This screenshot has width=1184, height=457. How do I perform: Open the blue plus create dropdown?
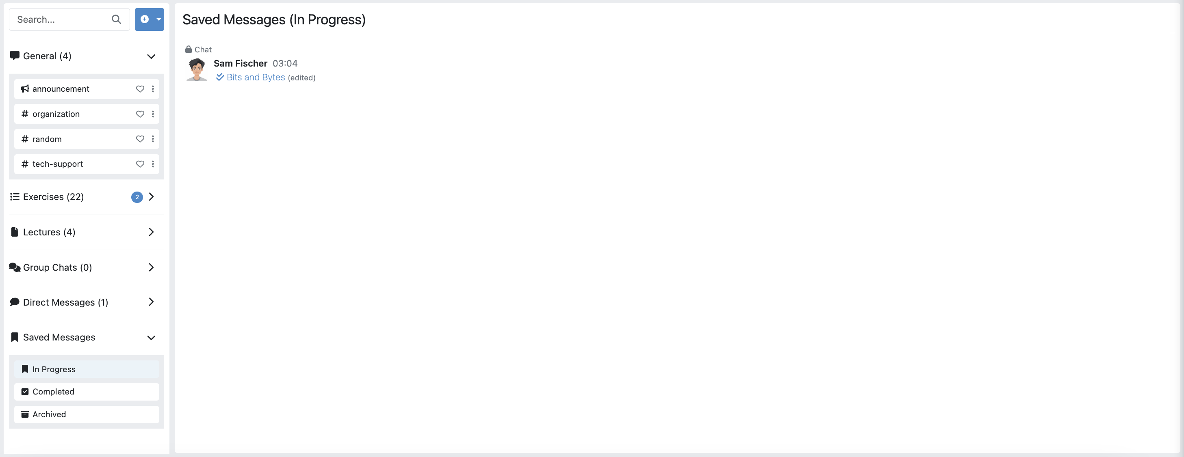click(150, 19)
